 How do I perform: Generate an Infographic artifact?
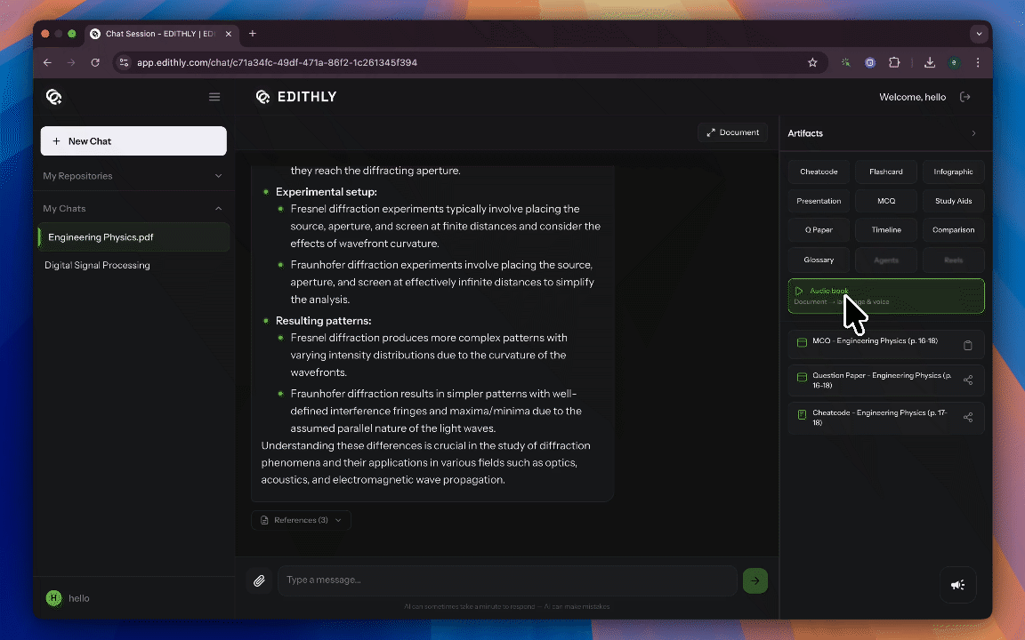tap(953, 172)
